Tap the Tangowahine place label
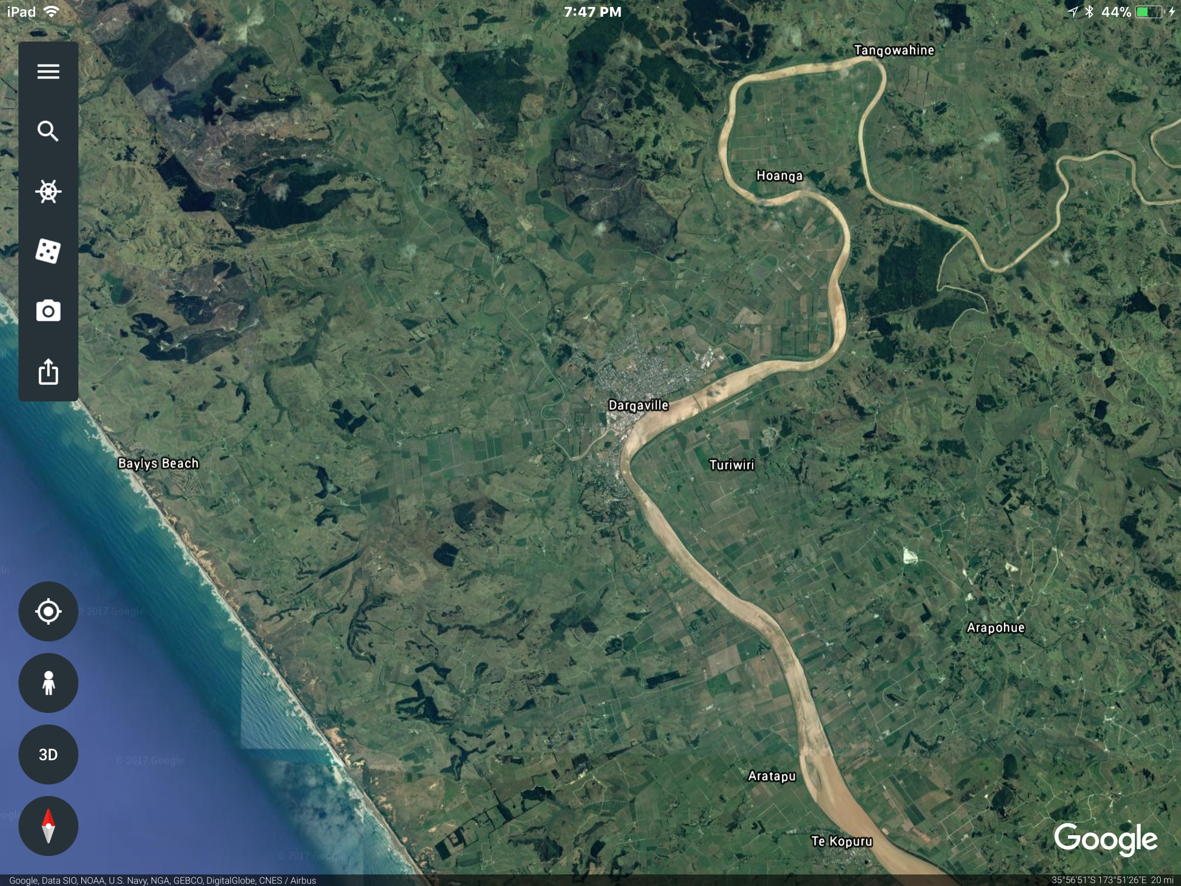 click(894, 50)
